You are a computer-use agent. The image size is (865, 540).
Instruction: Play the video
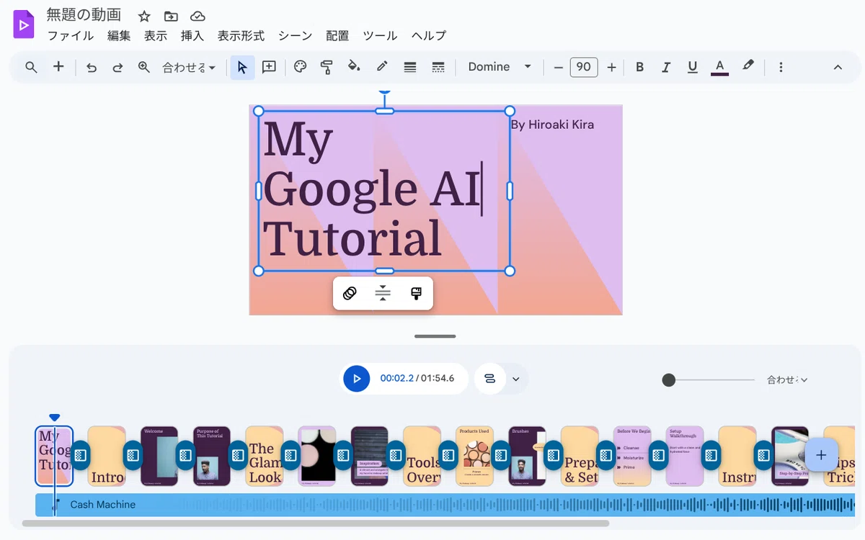click(x=356, y=379)
